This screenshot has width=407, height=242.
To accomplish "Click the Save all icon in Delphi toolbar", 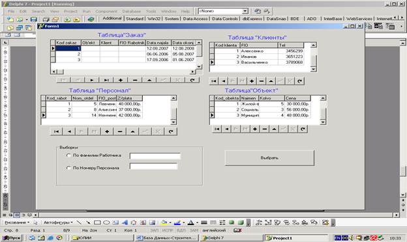I will point(46,20).
